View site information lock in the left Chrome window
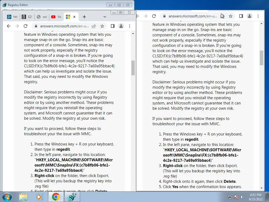The width and height of the screenshot is (269, 202). (36, 26)
